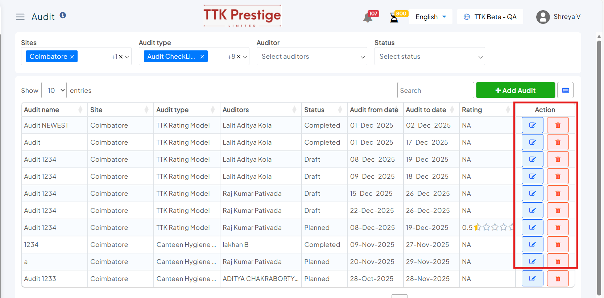Click the hourglass pending tasks icon
Viewport: 604px width, 298px height.
pos(394,17)
